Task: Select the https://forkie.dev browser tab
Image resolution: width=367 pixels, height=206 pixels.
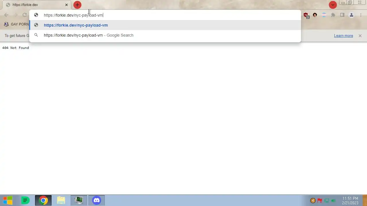Action: coord(37,5)
